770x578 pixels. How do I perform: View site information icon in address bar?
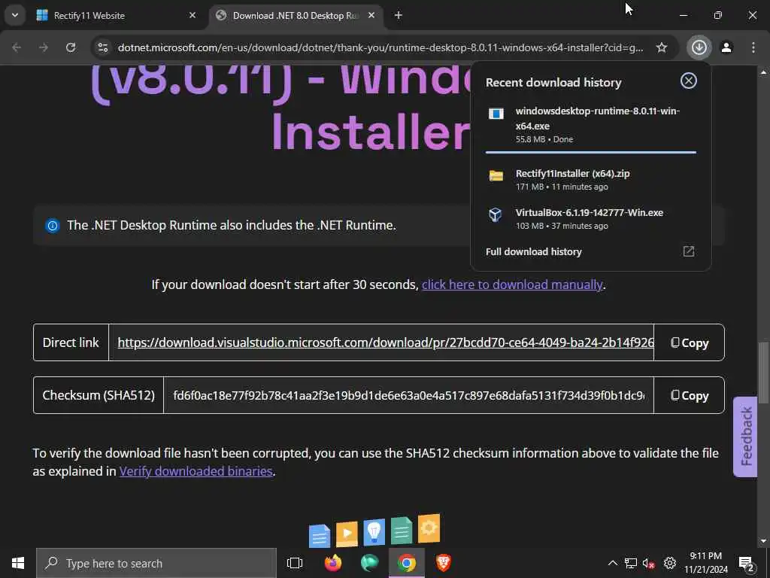(x=102, y=47)
